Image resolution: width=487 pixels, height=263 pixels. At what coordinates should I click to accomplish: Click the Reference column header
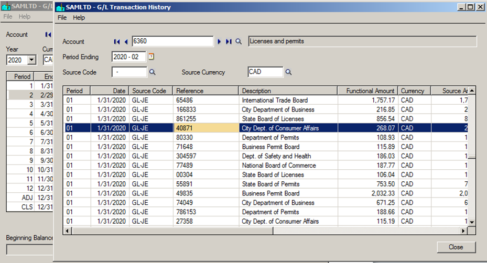click(x=206, y=91)
